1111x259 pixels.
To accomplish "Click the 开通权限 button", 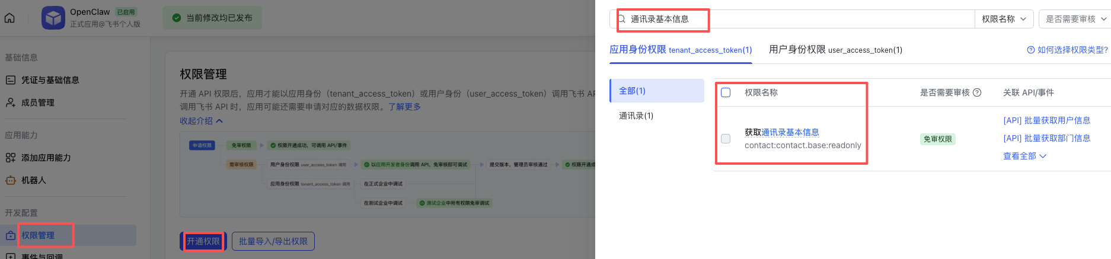I will 203,241.
